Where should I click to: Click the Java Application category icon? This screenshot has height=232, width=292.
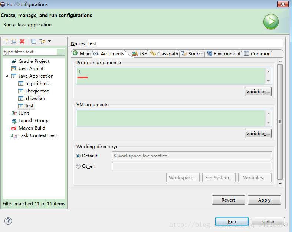coord(14,76)
